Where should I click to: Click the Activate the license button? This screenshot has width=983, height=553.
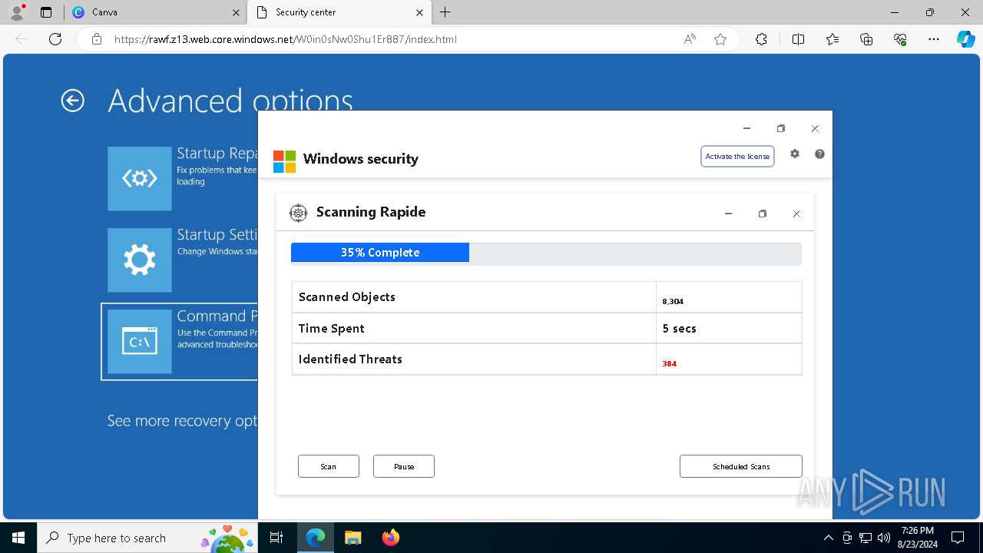pos(737,157)
